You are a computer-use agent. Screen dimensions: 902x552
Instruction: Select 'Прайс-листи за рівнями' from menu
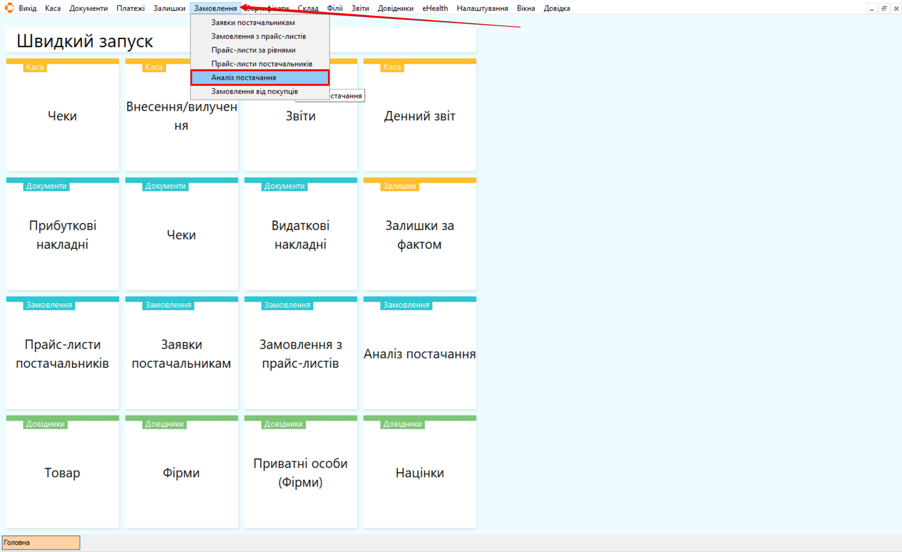click(253, 50)
